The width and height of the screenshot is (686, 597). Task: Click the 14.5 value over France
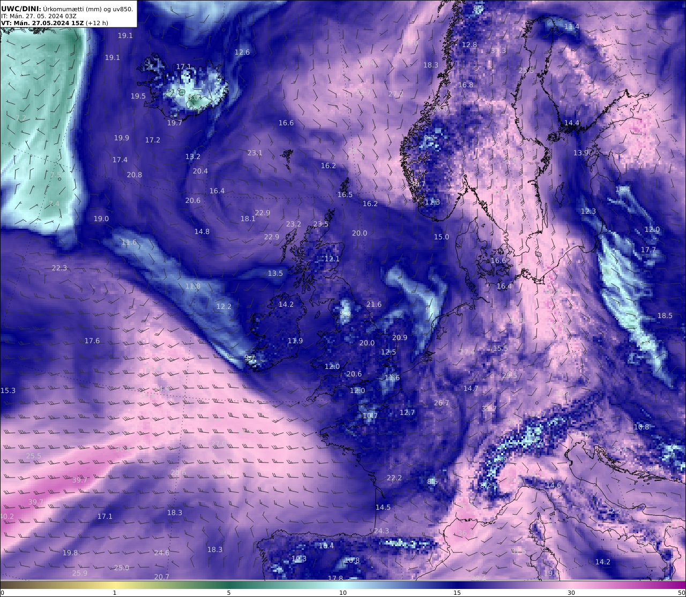[x=383, y=507]
